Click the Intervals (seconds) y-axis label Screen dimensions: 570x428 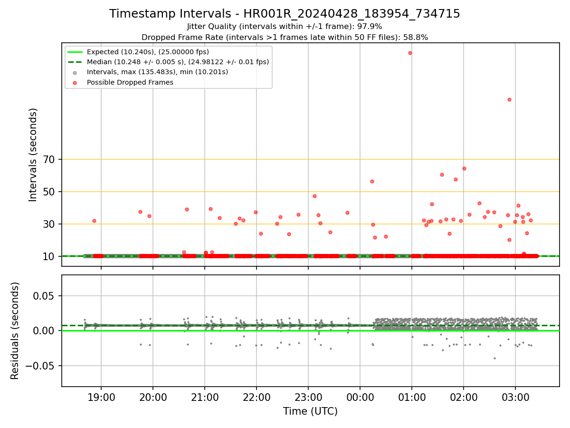pos(33,155)
